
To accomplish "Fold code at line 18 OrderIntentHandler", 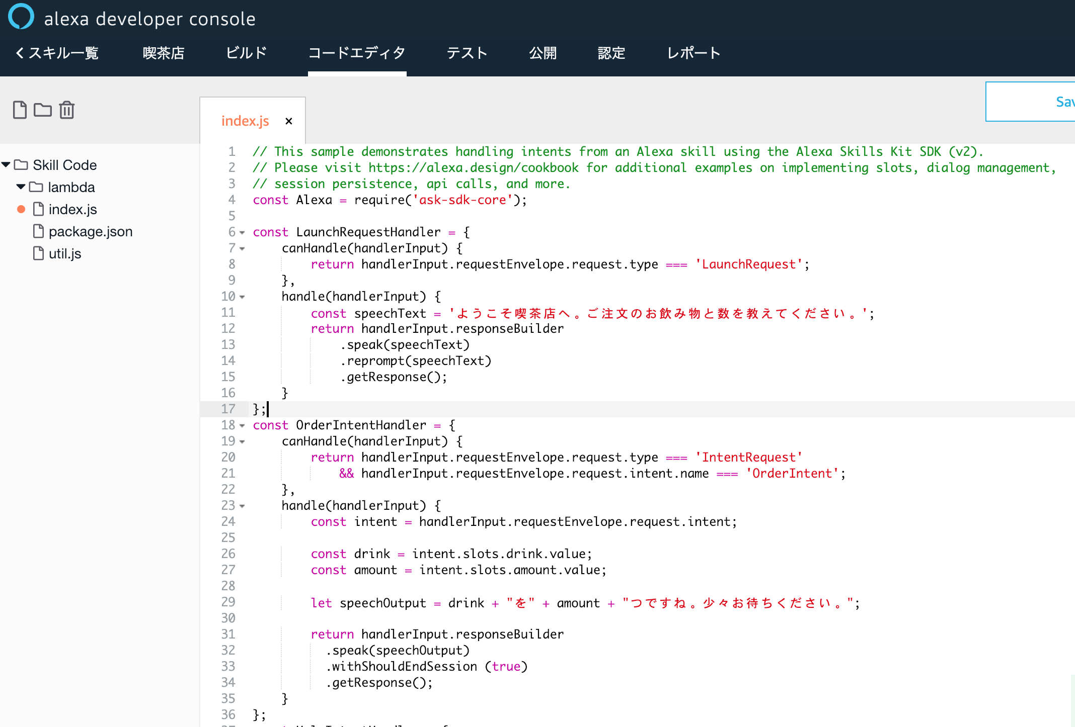I will click(242, 426).
